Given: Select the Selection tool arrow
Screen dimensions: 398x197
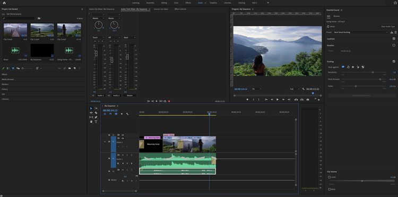Looking at the screenshot, I should pos(91,108).
